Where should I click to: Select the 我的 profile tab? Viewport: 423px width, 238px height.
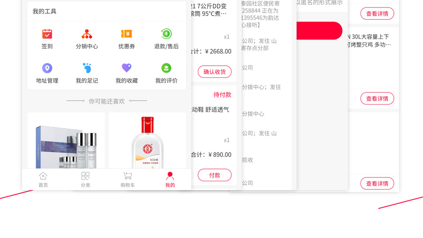(170, 179)
